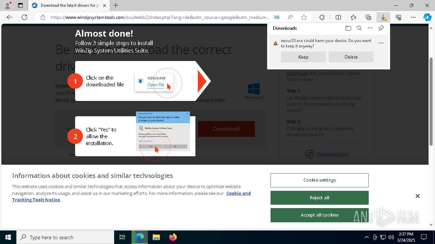Close the cookie banner
The width and height of the screenshot is (435, 244).
pos(418,196)
